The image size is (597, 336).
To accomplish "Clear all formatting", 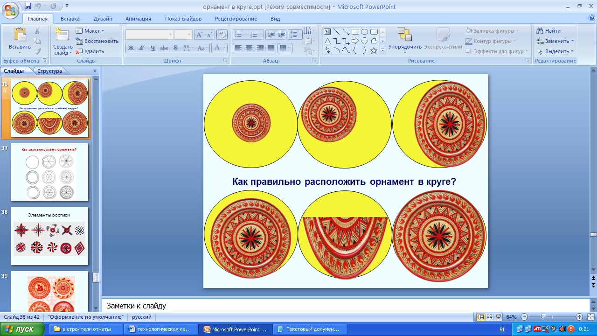I will click(222, 35).
